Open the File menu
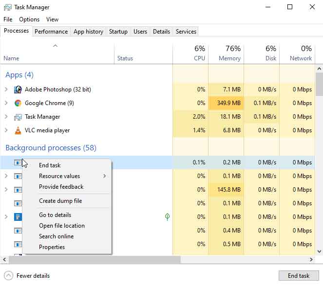 click(8, 19)
